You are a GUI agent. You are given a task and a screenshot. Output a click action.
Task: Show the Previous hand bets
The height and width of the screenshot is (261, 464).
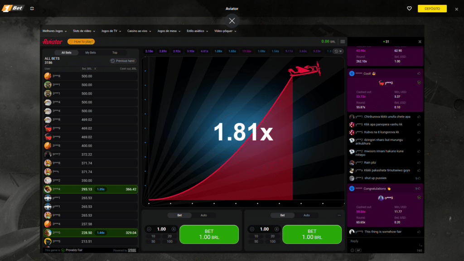coord(122,61)
